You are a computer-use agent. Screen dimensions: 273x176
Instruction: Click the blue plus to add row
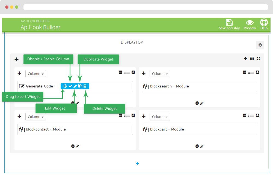click(137, 163)
